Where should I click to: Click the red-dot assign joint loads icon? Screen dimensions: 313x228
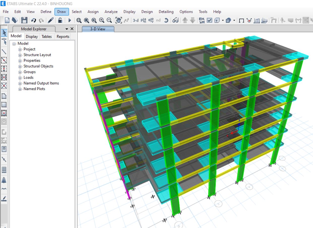(249, 20)
